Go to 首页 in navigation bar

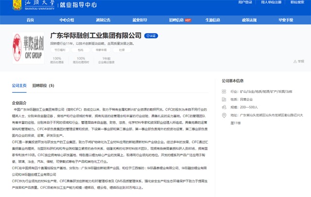coord(30,20)
